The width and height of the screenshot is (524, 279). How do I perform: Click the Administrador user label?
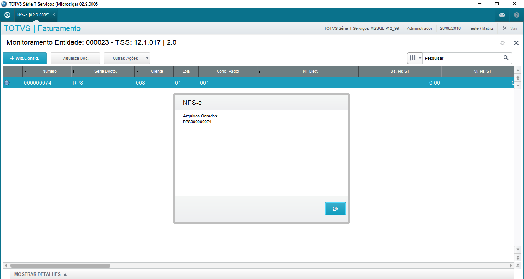click(420, 28)
